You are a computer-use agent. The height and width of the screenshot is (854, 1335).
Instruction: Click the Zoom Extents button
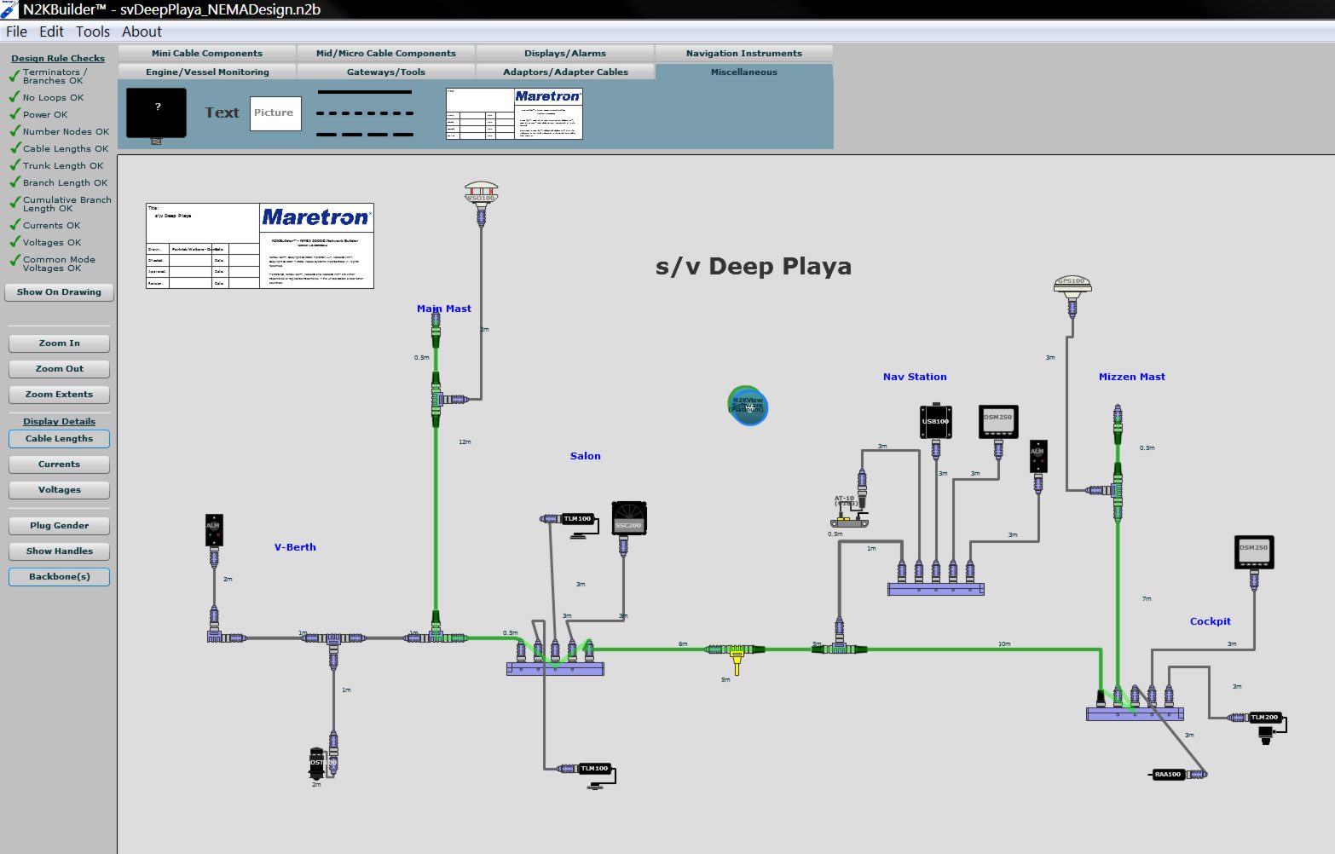tap(59, 395)
